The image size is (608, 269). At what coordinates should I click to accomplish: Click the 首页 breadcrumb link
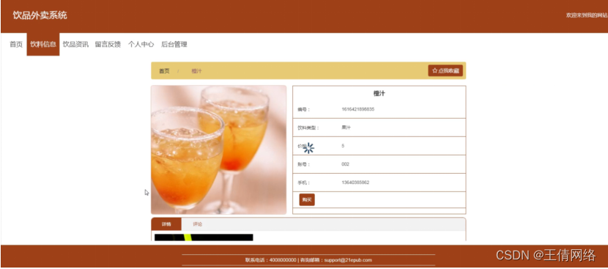point(164,71)
